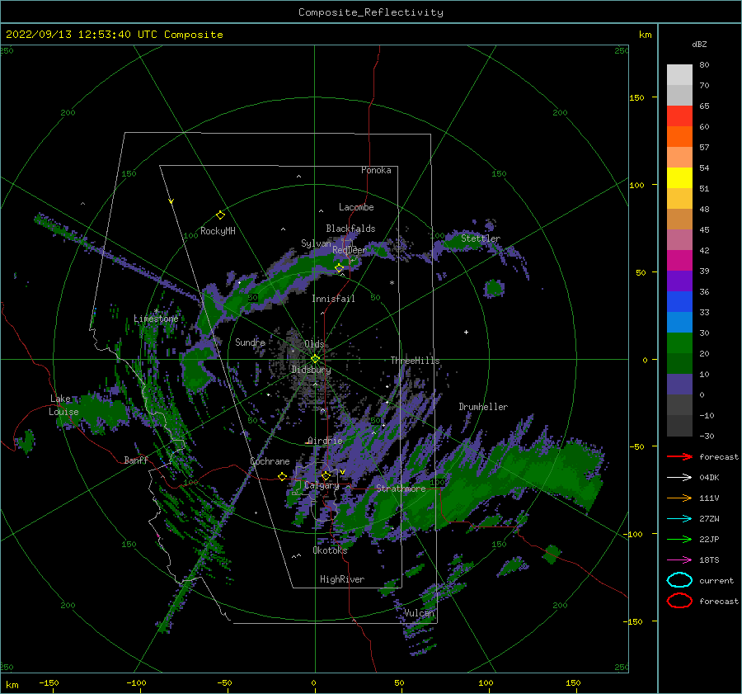Click the cyan current ellipse icon
This screenshot has height=694, width=742.
(x=679, y=580)
